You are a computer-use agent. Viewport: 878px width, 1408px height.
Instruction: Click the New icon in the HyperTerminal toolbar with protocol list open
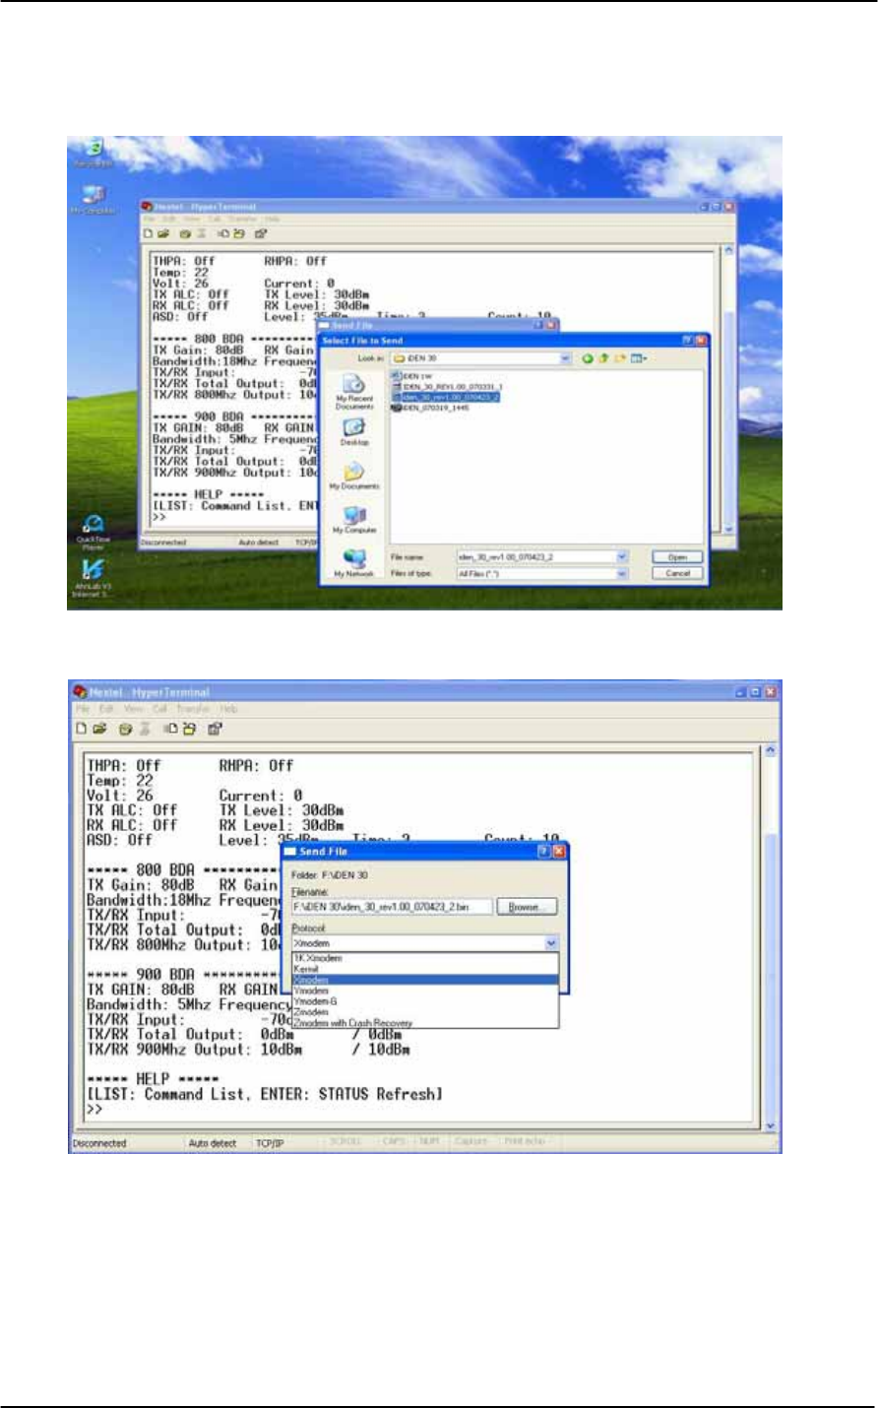click(x=83, y=730)
